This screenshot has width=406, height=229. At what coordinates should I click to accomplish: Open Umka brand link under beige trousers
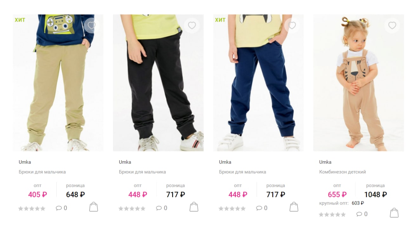click(x=25, y=162)
